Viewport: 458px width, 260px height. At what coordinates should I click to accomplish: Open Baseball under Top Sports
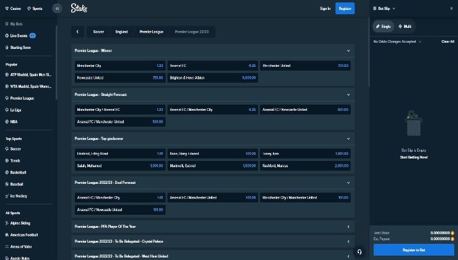14,184
